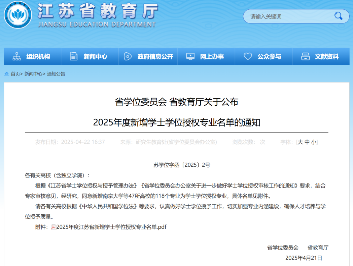Click the 请输入关键词 search field

(289, 16)
